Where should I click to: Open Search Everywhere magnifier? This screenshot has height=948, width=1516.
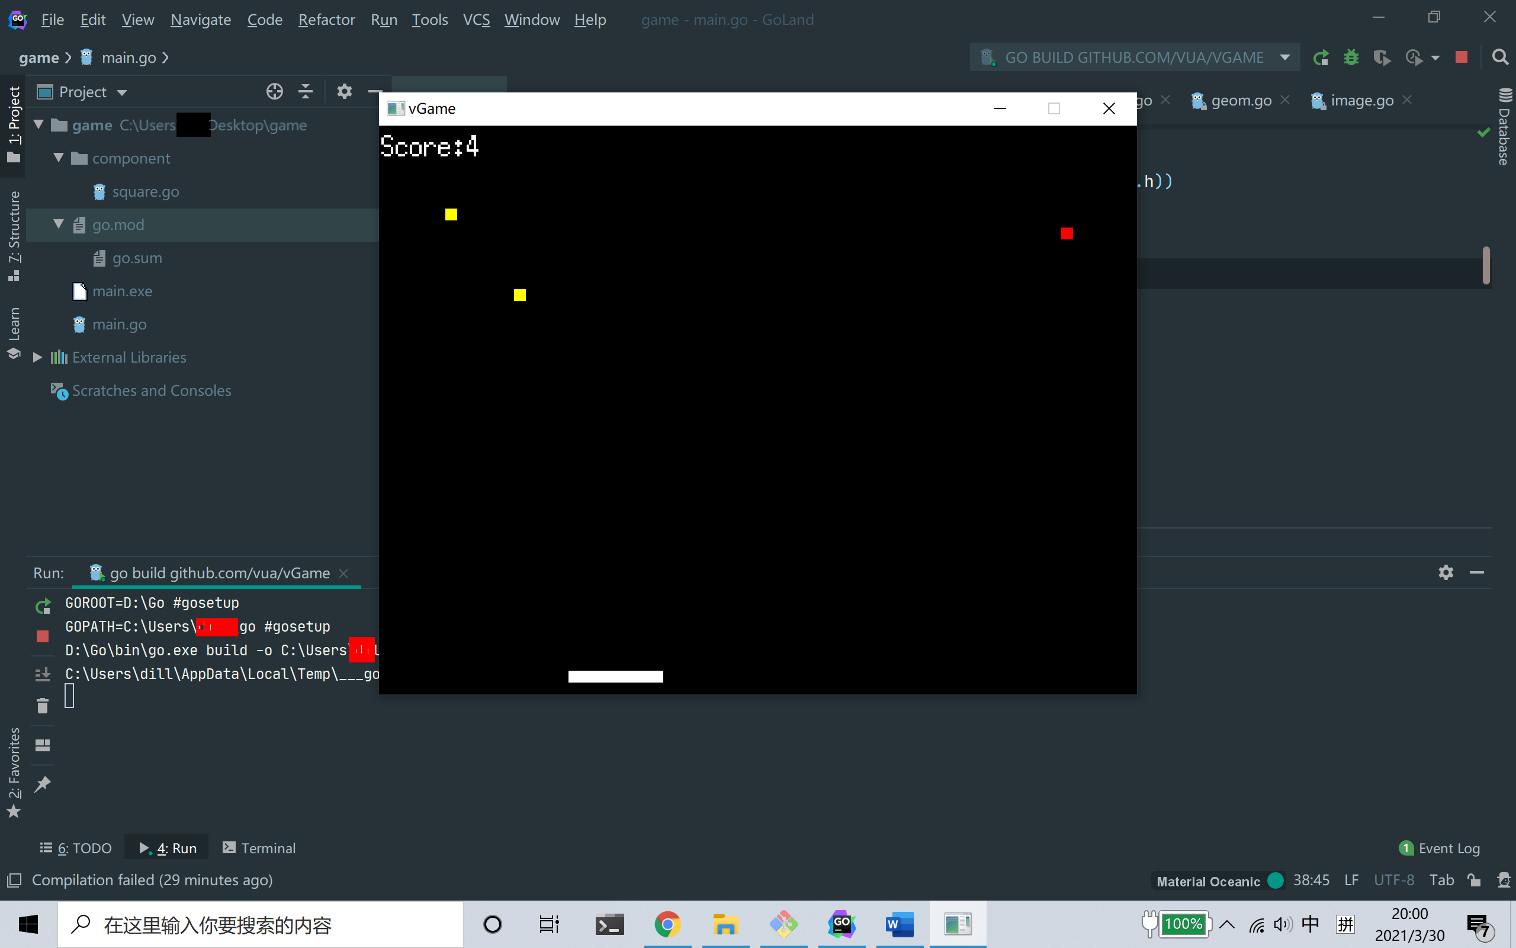pos(1499,57)
